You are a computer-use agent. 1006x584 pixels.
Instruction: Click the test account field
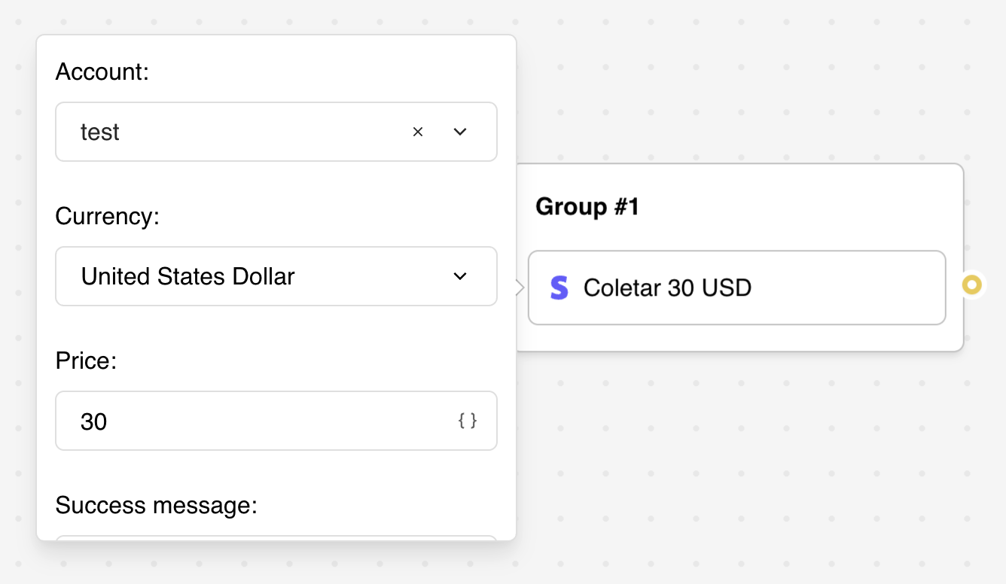(x=226, y=132)
